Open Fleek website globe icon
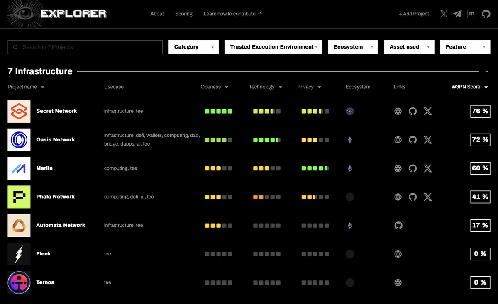Image resolution: width=498 pixels, height=304 pixels. pyautogui.click(x=398, y=254)
